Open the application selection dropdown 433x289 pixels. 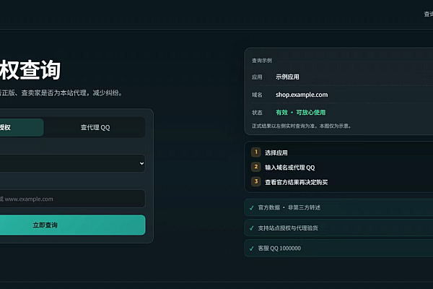pyautogui.click(x=72, y=163)
